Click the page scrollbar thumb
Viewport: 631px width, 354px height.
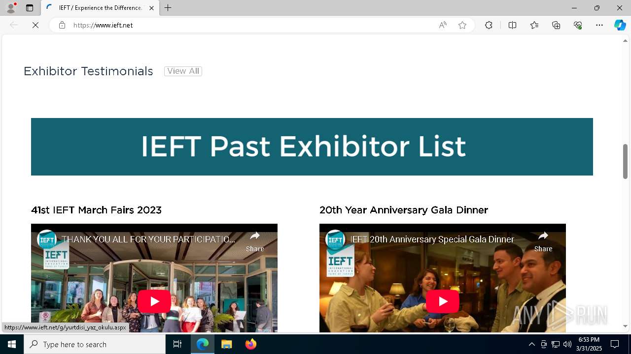pyautogui.click(x=625, y=161)
